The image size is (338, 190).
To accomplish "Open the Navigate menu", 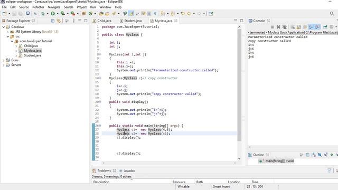I will point(54,7).
